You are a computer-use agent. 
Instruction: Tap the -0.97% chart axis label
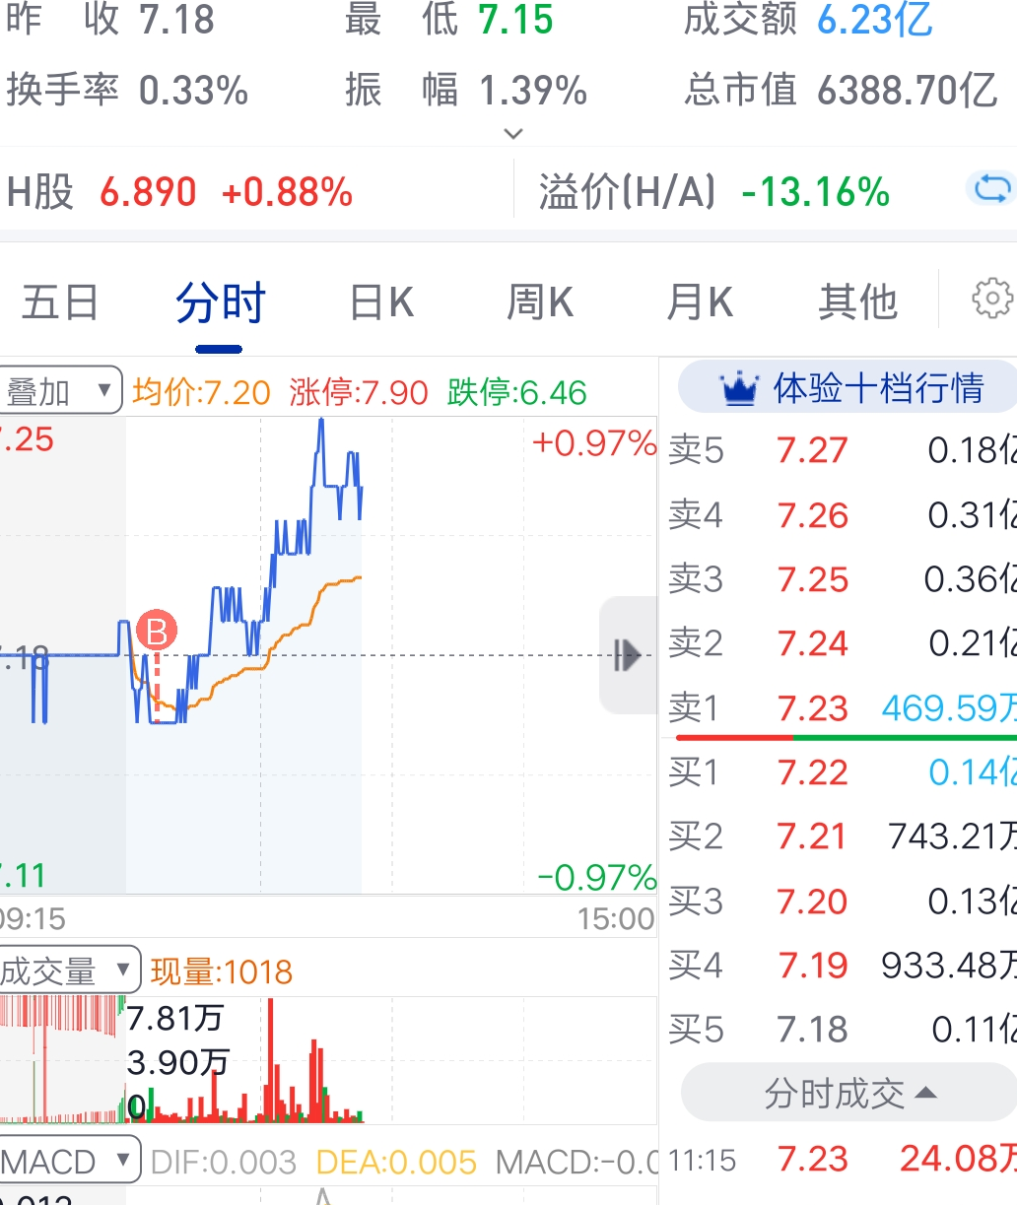597,877
